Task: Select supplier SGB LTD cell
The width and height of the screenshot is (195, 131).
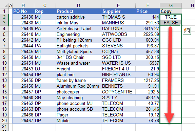Action: coord(118,57)
